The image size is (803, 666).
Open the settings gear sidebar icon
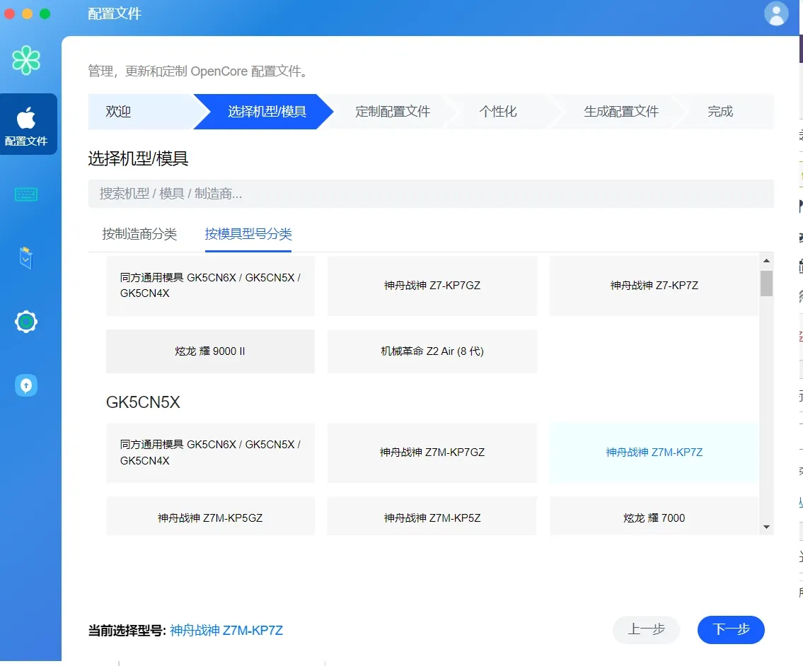point(26,322)
